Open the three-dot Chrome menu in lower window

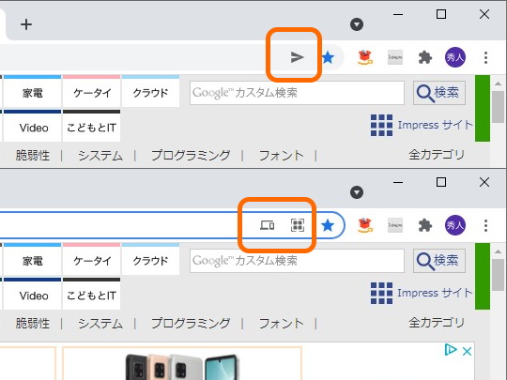(485, 225)
